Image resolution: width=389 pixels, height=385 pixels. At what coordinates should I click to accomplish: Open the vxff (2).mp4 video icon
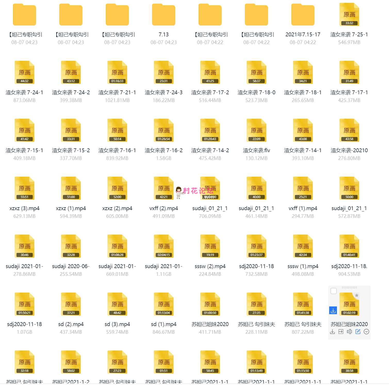(164, 188)
